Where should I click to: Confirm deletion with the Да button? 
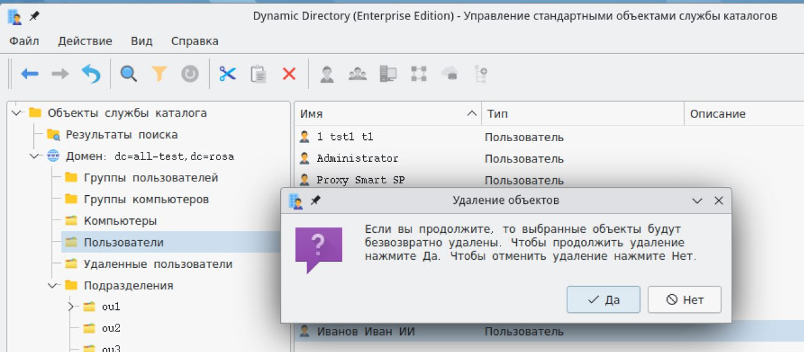tap(603, 300)
